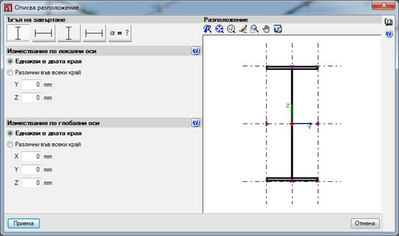Click the bottom-left corner snap point of section

267,180
